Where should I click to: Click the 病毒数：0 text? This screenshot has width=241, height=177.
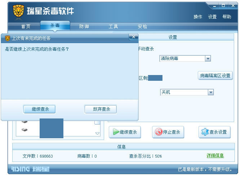(x=87, y=156)
